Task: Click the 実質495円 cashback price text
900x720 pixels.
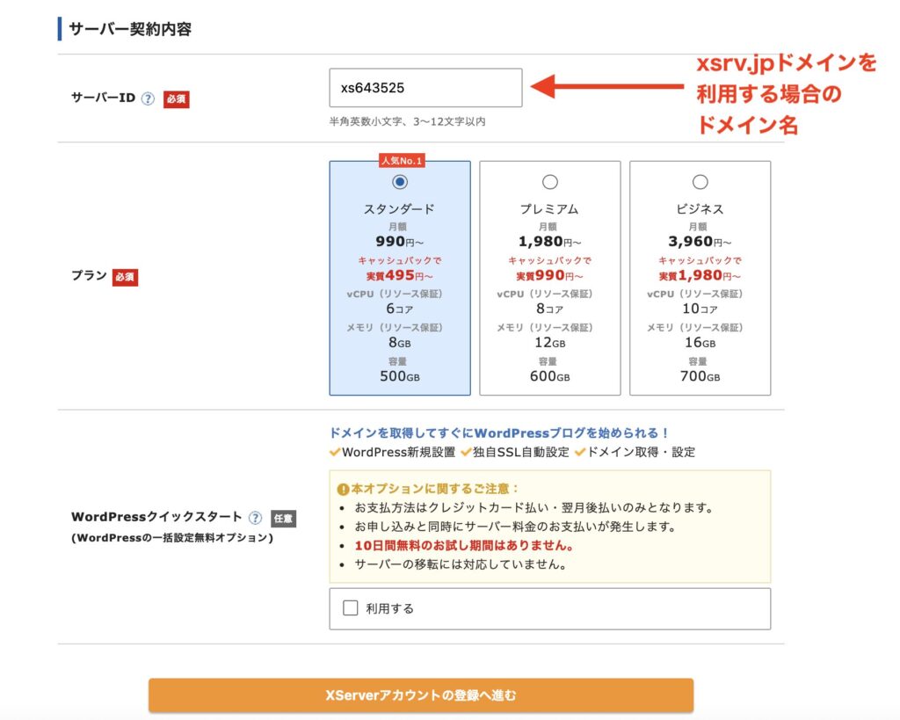Action: coord(400,275)
